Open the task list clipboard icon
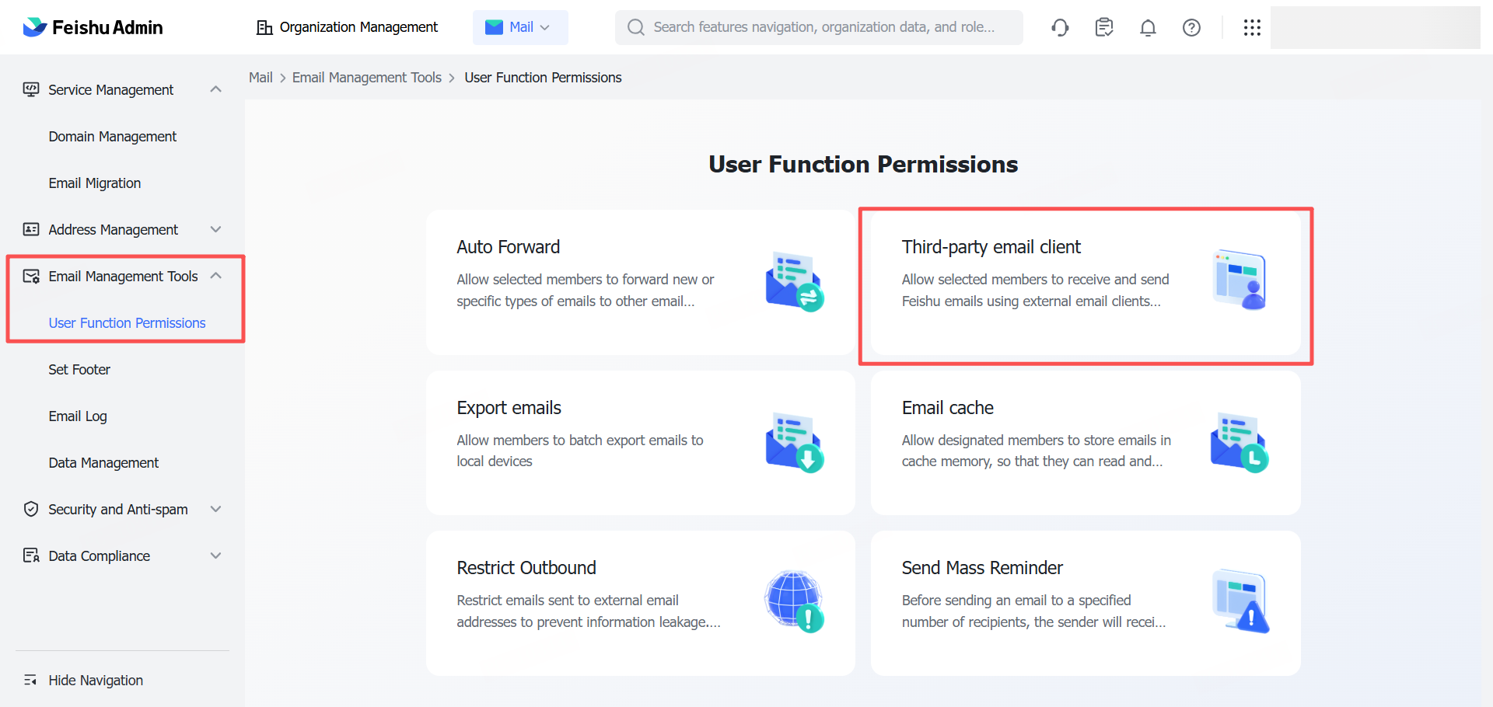Screen dimensions: 1493x707 [x=1103, y=28]
